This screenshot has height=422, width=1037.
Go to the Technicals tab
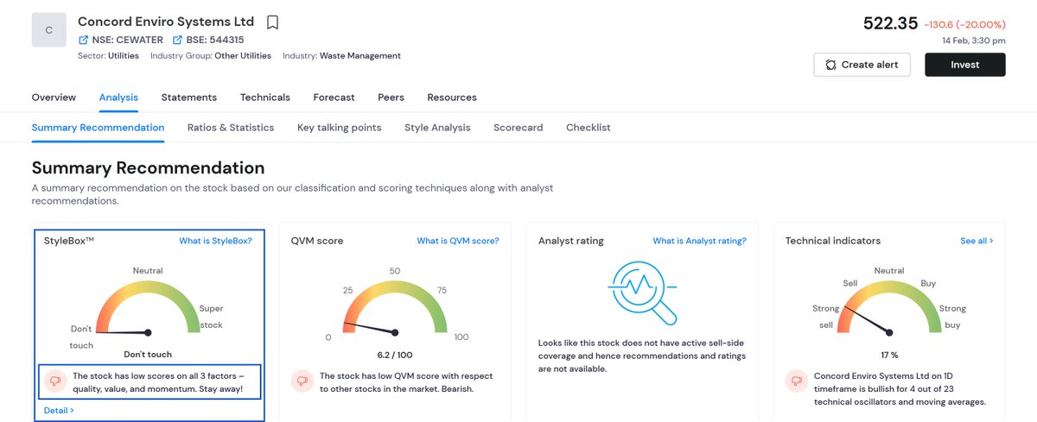coord(265,98)
